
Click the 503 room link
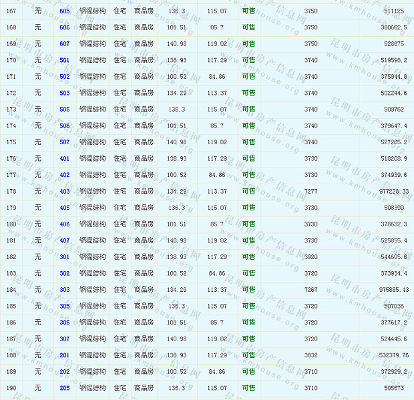click(x=64, y=93)
